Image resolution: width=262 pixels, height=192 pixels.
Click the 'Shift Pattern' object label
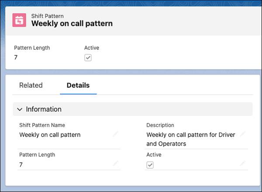tap(48, 16)
